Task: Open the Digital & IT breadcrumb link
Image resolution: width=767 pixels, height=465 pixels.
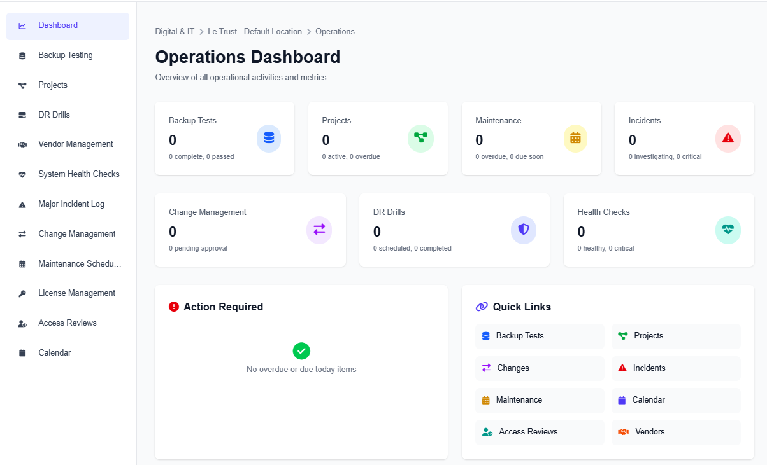Action: pyautogui.click(x=175, y=31)
